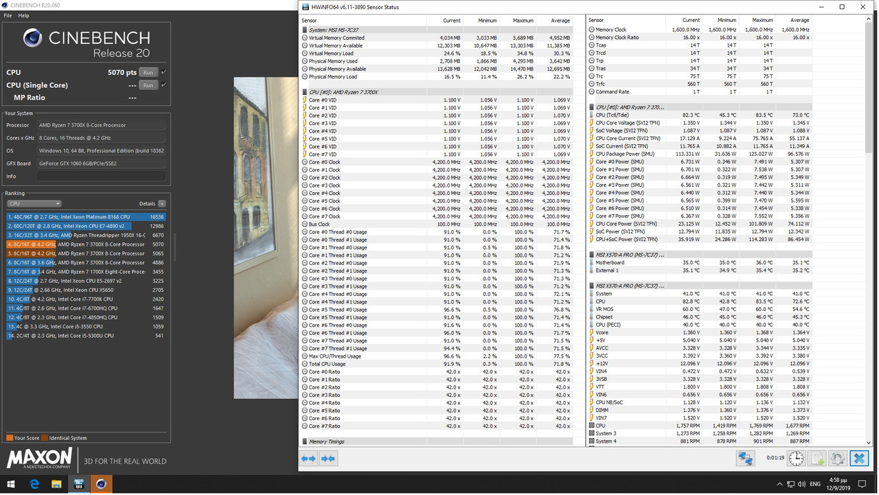Select Intel Core i7-7700K ranking entry
This screenshot has width=879, height=495.
tap(86, 299)
